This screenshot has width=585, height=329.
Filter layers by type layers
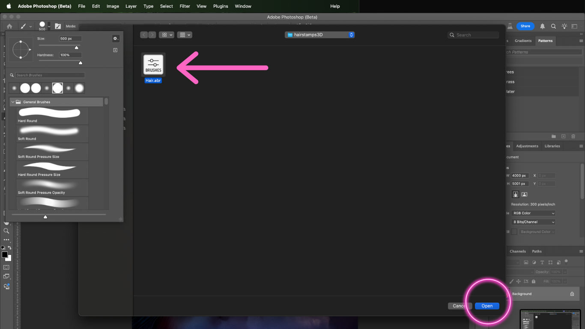click(x=542, y=262)
